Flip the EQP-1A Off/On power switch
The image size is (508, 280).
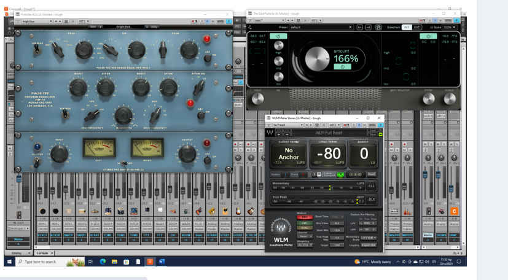(x=201, y=115)
